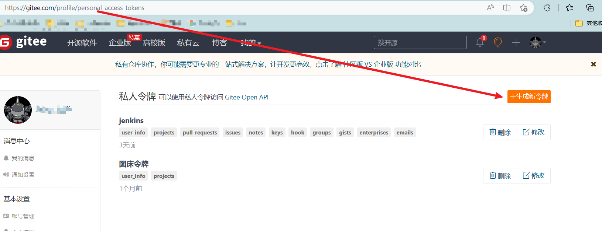This screenshot has height=231, width=602.
Task: Click the 生成新令牌 button
Action: [x=529, y=97]
